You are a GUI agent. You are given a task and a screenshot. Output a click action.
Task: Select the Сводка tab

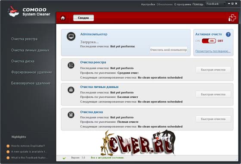coord(83,18)
